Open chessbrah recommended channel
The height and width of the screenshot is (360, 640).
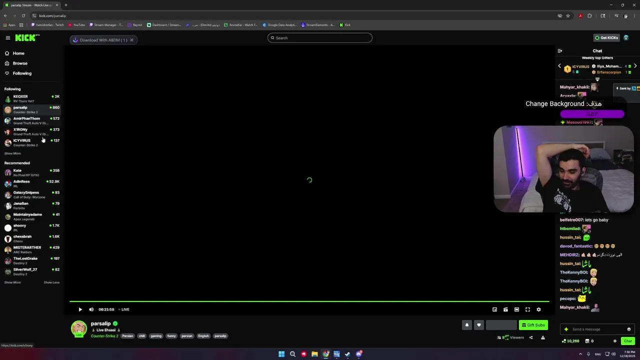[31, 238]
